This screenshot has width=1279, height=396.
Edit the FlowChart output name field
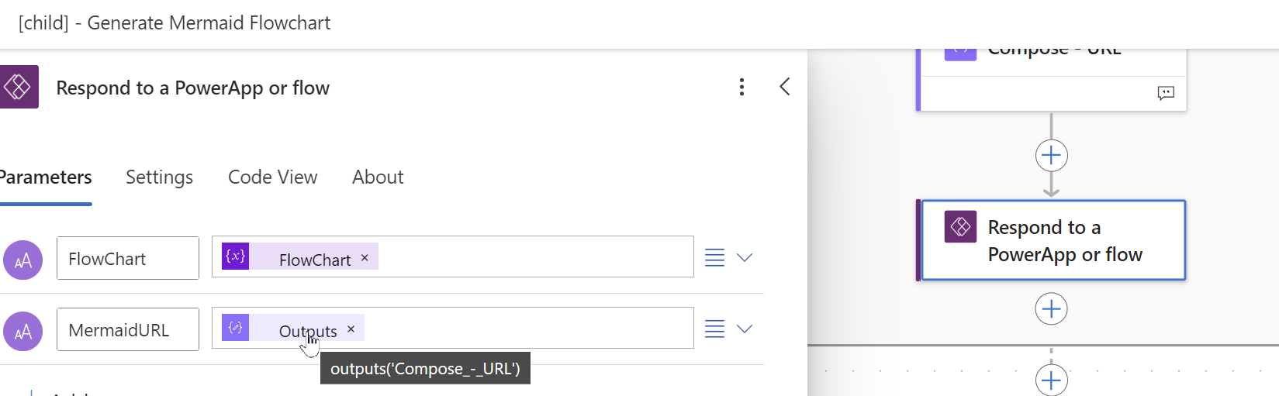(x=128, y=259)
